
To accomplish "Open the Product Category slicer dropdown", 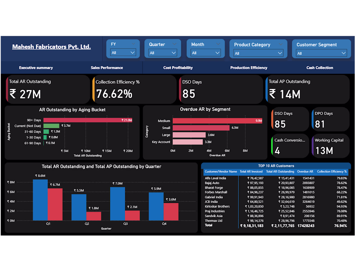I will click(x=258, y=53).
